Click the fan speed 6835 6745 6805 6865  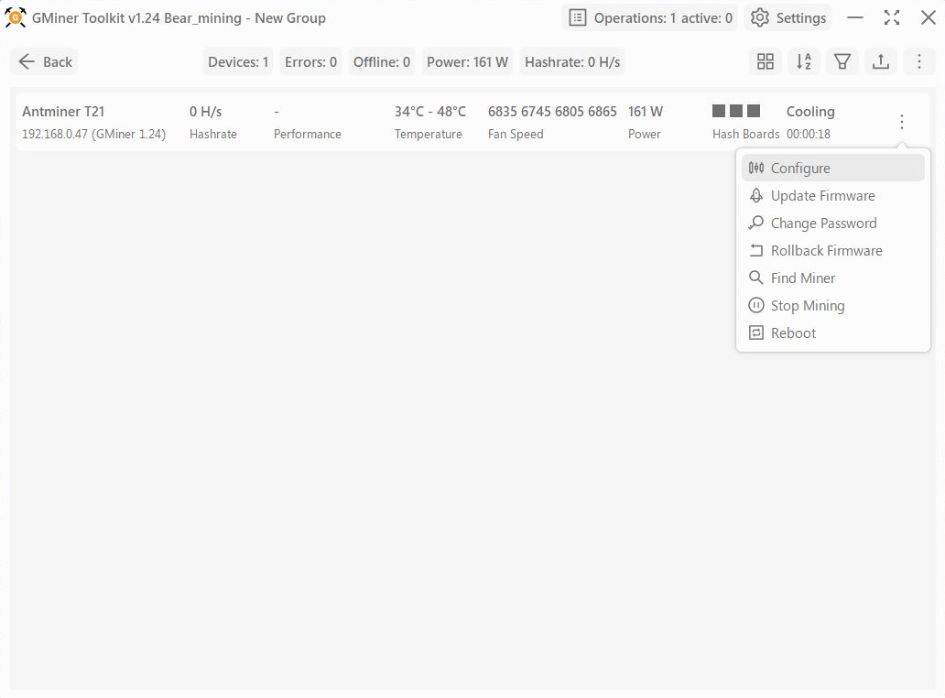pos(552,112)
